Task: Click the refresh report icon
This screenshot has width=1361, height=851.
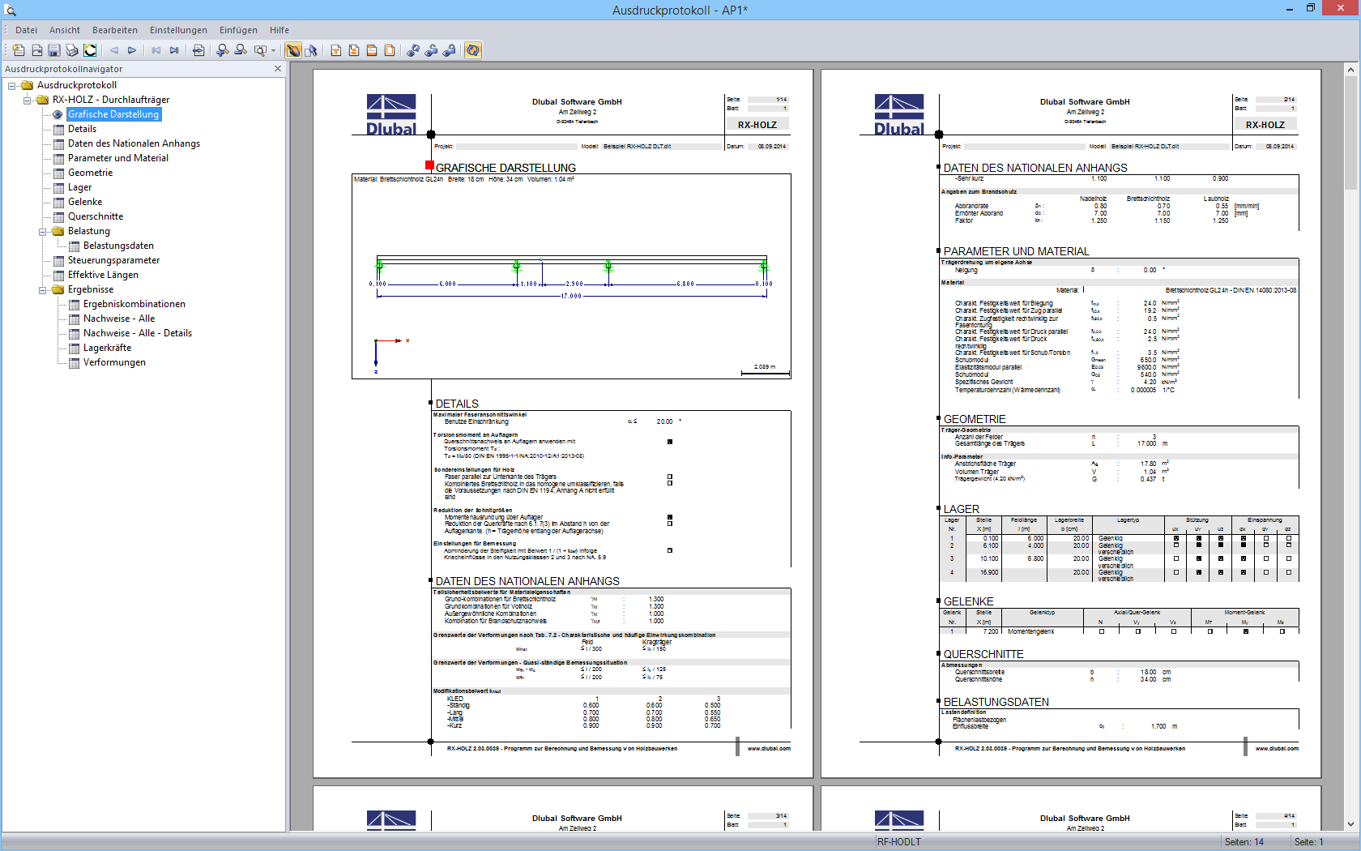Action: coord(473,50)
